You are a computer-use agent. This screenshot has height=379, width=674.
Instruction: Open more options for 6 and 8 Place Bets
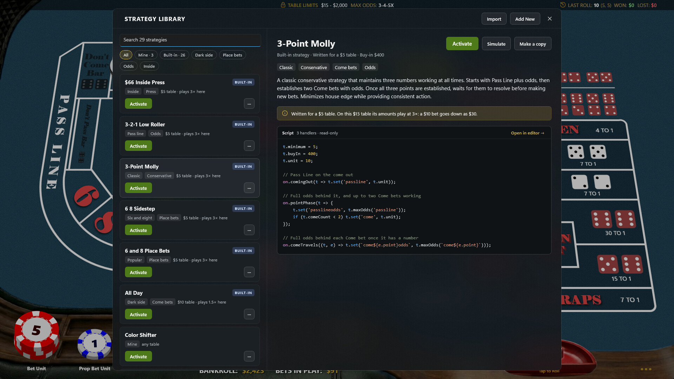point(249,272)
